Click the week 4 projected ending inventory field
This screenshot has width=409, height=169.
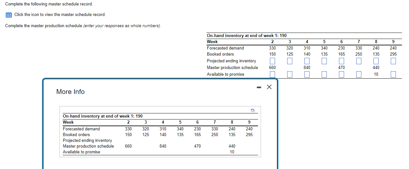click(307, 61)
